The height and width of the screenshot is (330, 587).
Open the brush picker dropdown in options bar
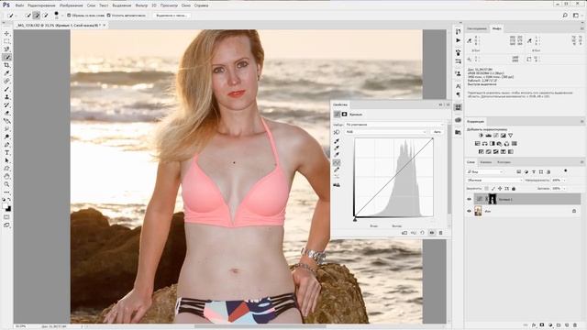click(x=62, y=16)
